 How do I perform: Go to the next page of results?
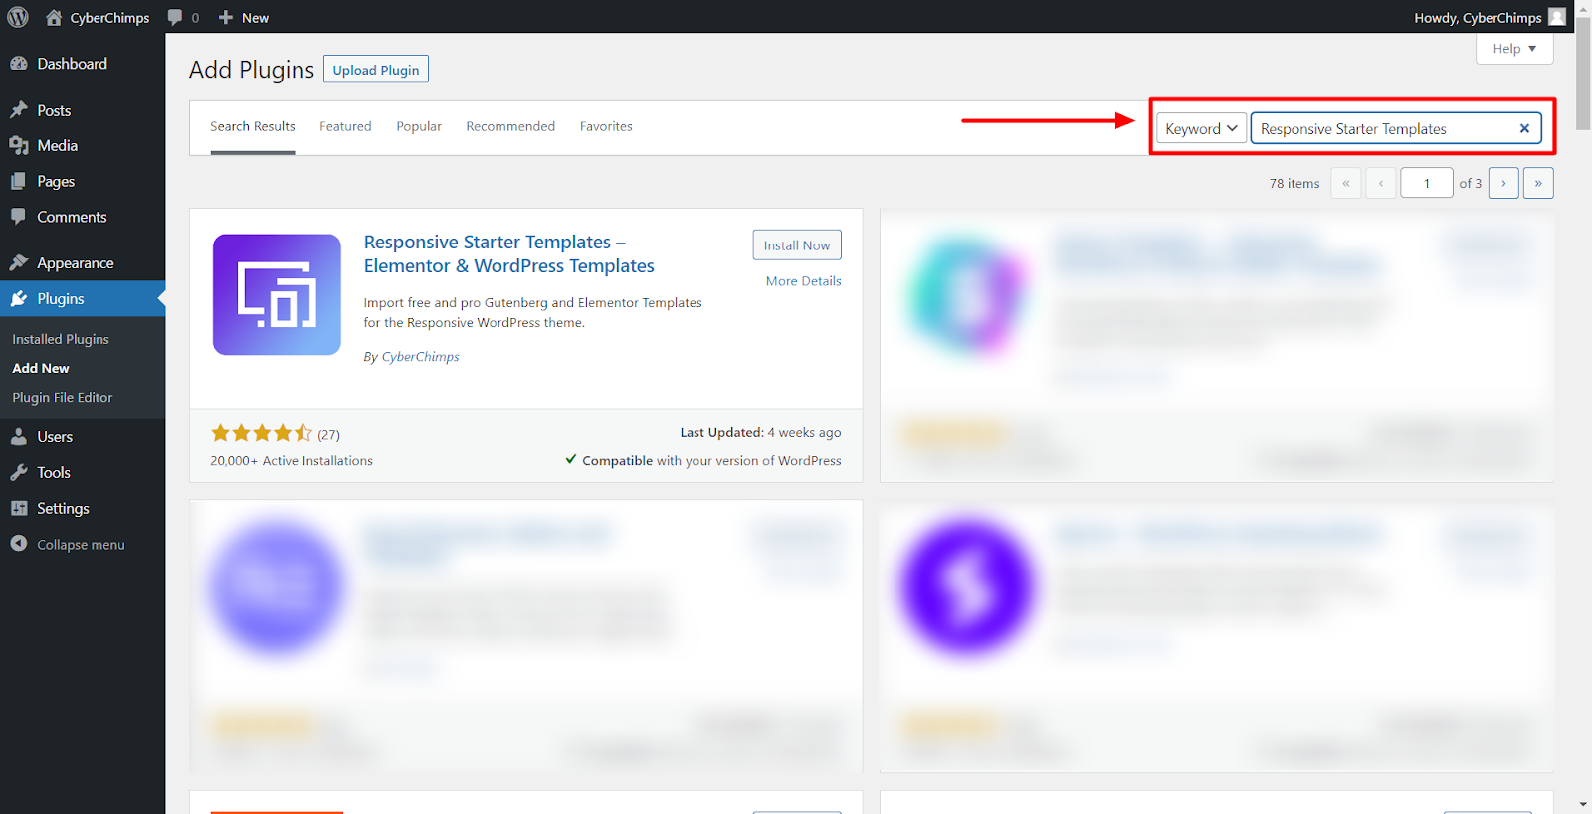tap(1503, 183)
